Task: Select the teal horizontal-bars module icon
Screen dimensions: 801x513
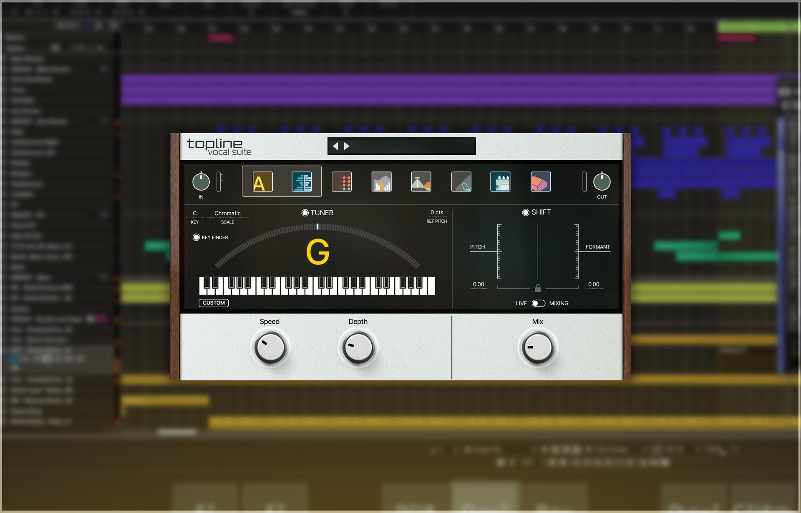Action: pyautogui.click(x=302, y=182)
